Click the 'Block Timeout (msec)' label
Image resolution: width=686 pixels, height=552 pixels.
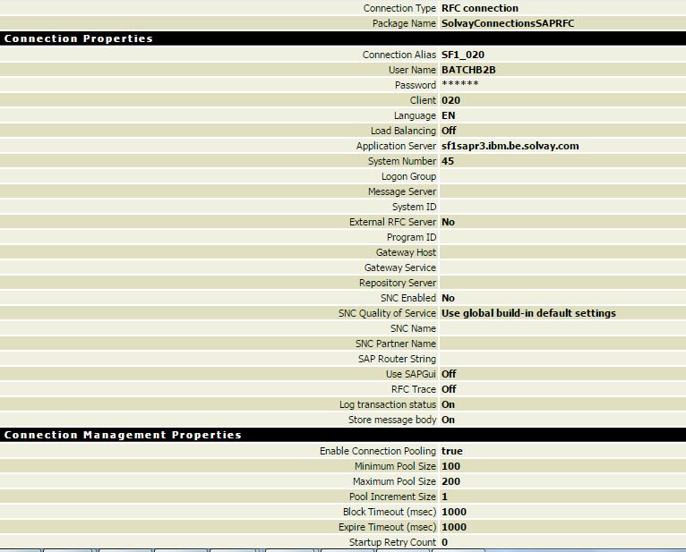tap(390, 512)
